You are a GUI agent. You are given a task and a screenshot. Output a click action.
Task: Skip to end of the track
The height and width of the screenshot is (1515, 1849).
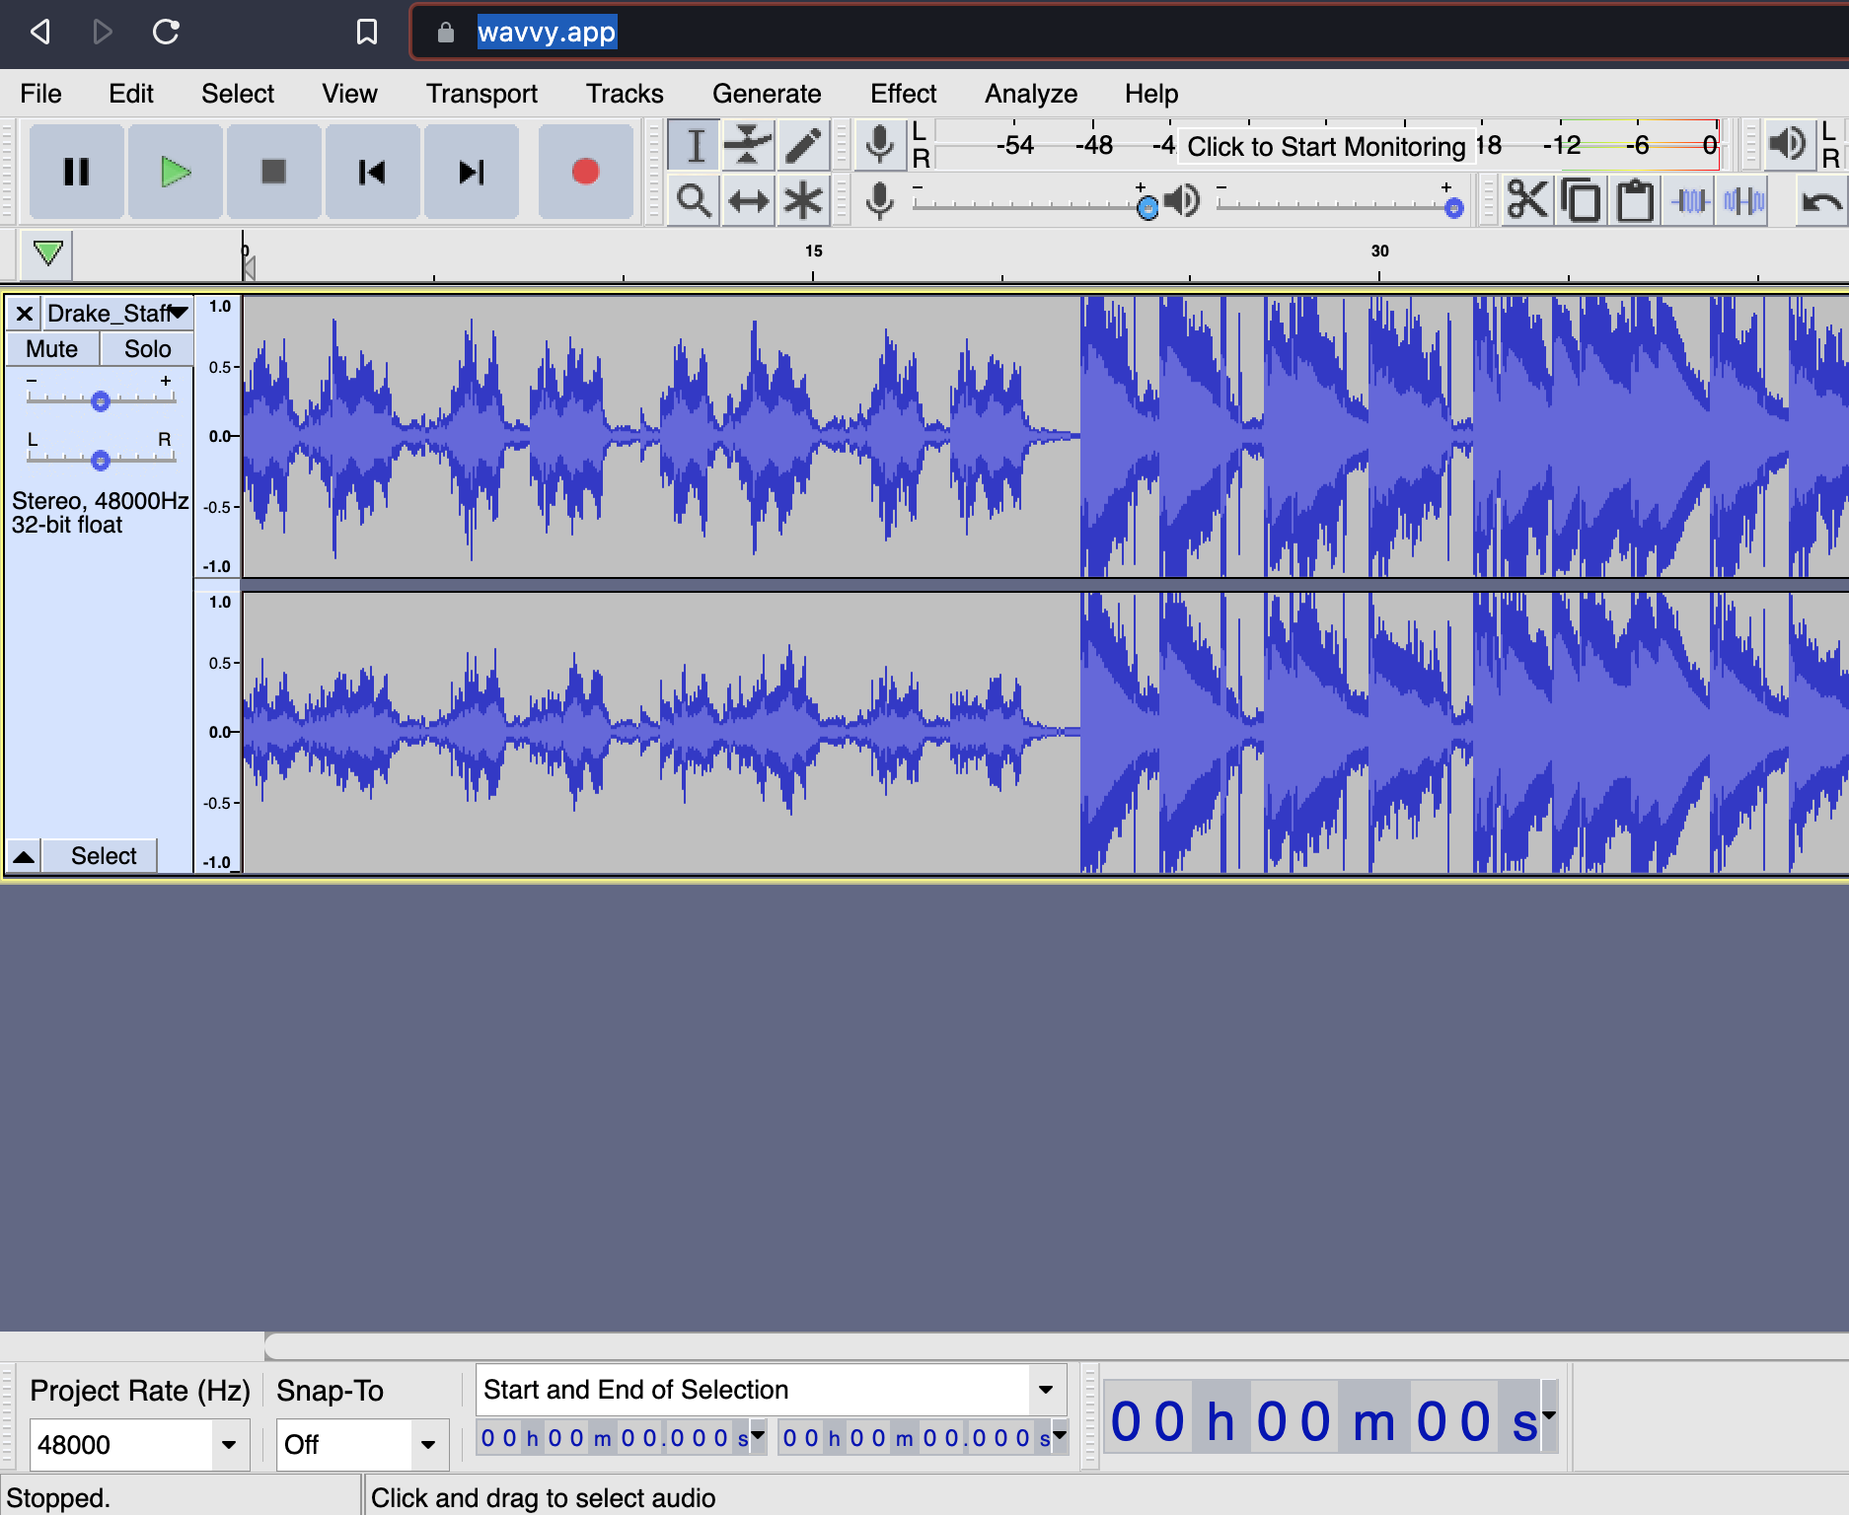(x=472, y=172)
